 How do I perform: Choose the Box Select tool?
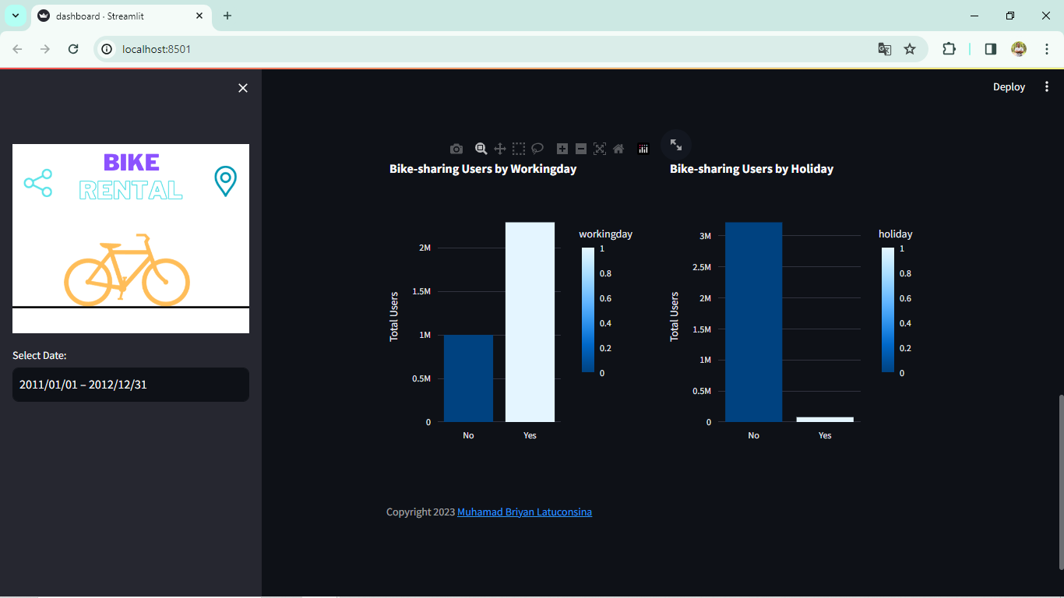[x=519, y=149]
